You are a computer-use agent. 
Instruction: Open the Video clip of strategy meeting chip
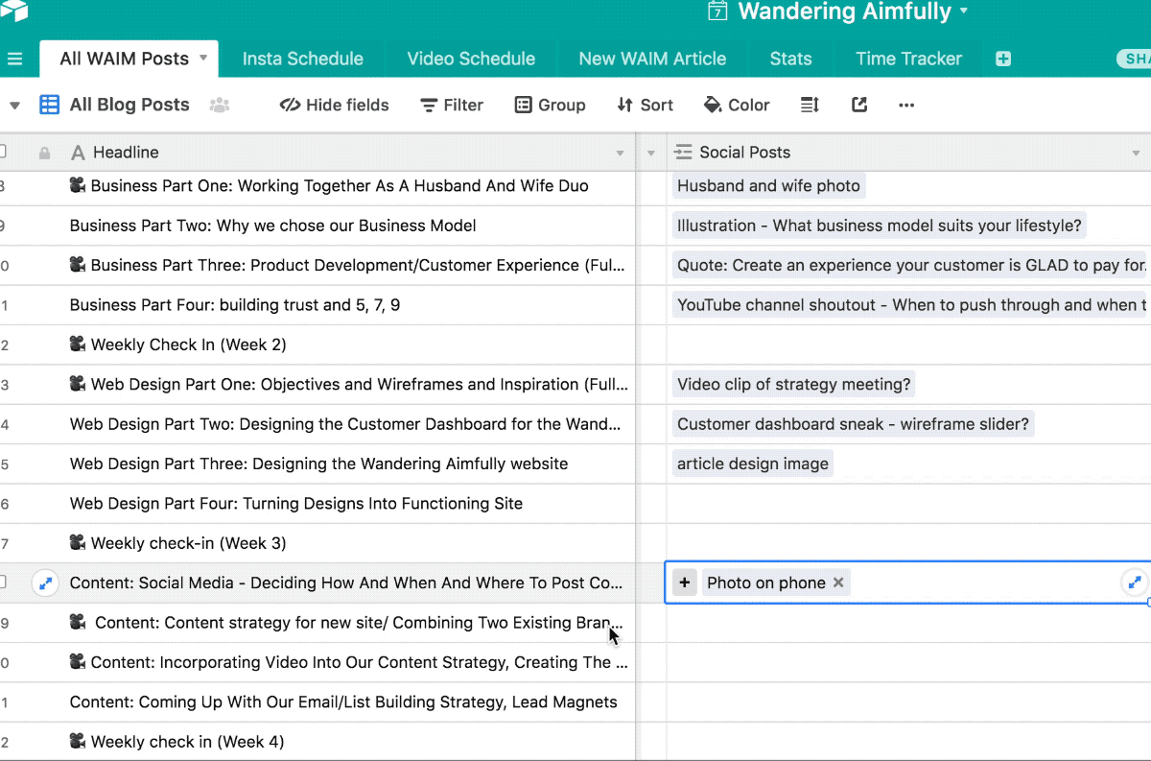coord(794,384)
